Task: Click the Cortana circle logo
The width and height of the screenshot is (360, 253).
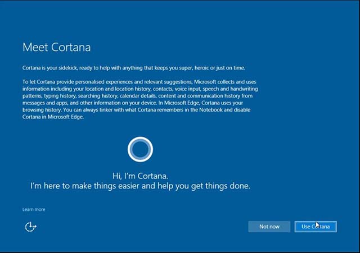Action: click(140, 149)
